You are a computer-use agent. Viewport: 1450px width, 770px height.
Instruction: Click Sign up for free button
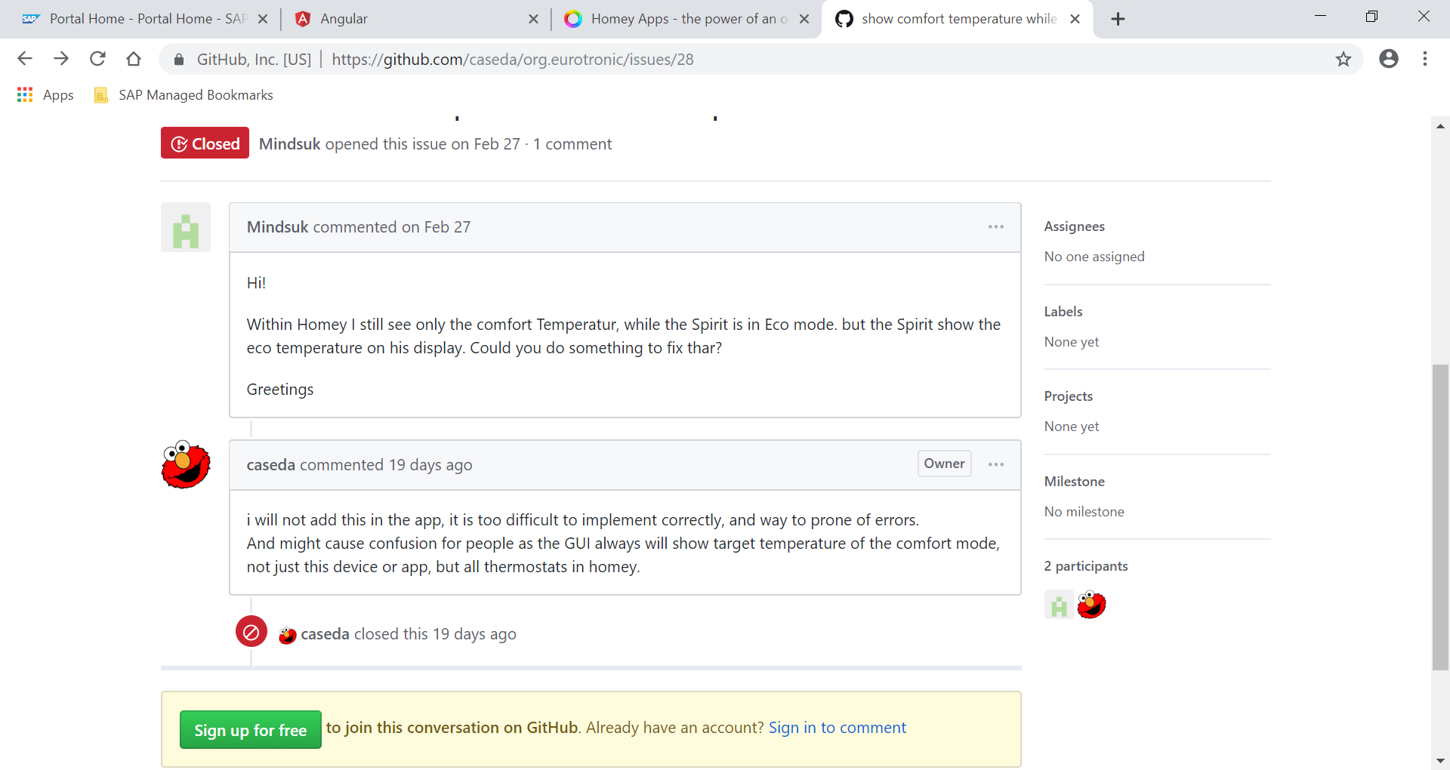pos(250,730)
